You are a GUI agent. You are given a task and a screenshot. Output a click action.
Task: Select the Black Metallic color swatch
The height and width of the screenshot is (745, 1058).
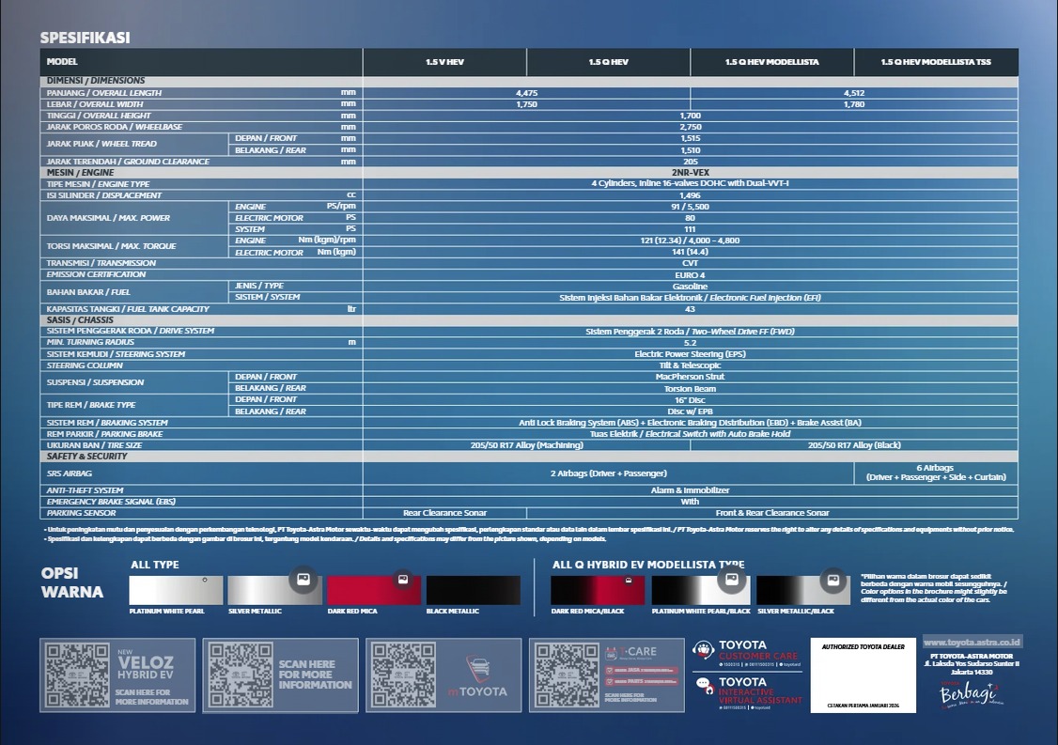pyautogui.click(x=473, y=591)
